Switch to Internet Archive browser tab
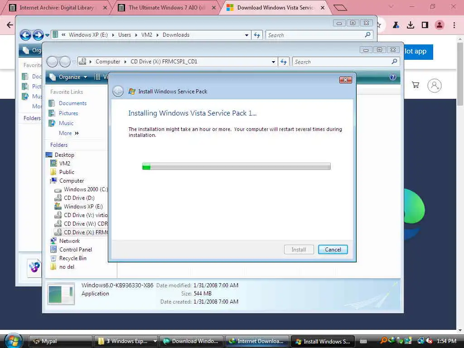The height and width of the screenshot is (348, 464). 56,8
